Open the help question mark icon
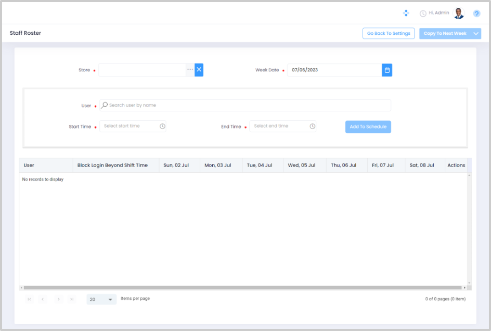Image resolution: width=491 pixels, height=331 pixels. [x=476, y=14]
